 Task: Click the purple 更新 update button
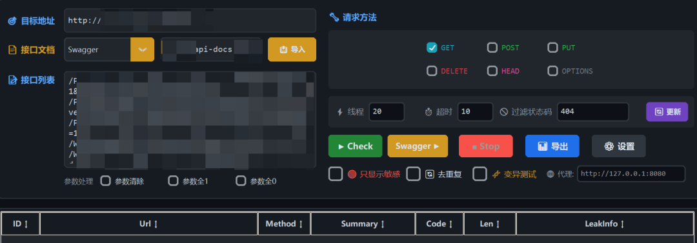tap(667, 112)
